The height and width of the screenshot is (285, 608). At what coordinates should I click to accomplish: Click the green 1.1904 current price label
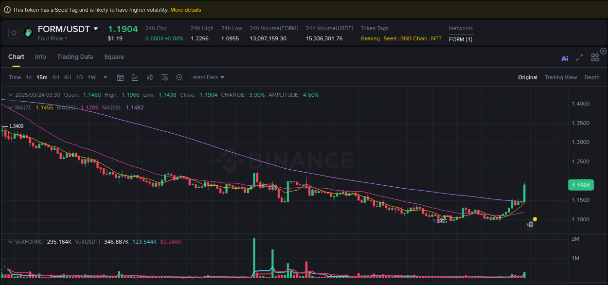581,185
